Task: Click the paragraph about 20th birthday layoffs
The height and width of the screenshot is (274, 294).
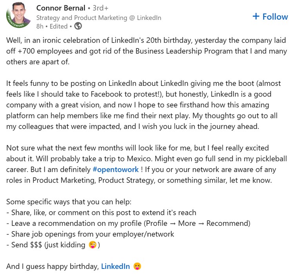Action: 145,51
